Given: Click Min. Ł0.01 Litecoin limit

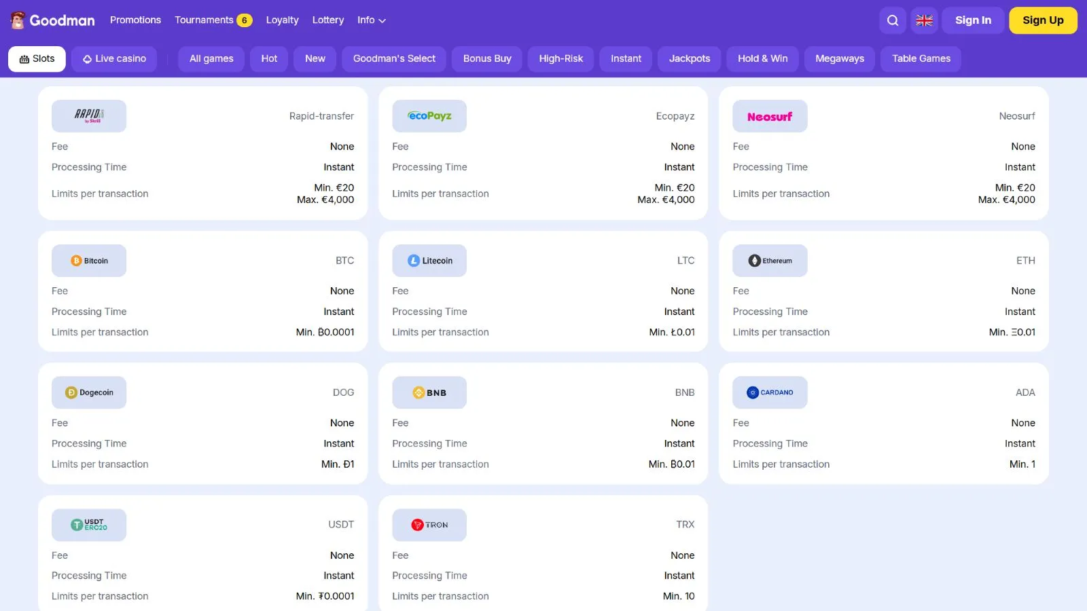Looking at the screenshot, I should point(672,332).
